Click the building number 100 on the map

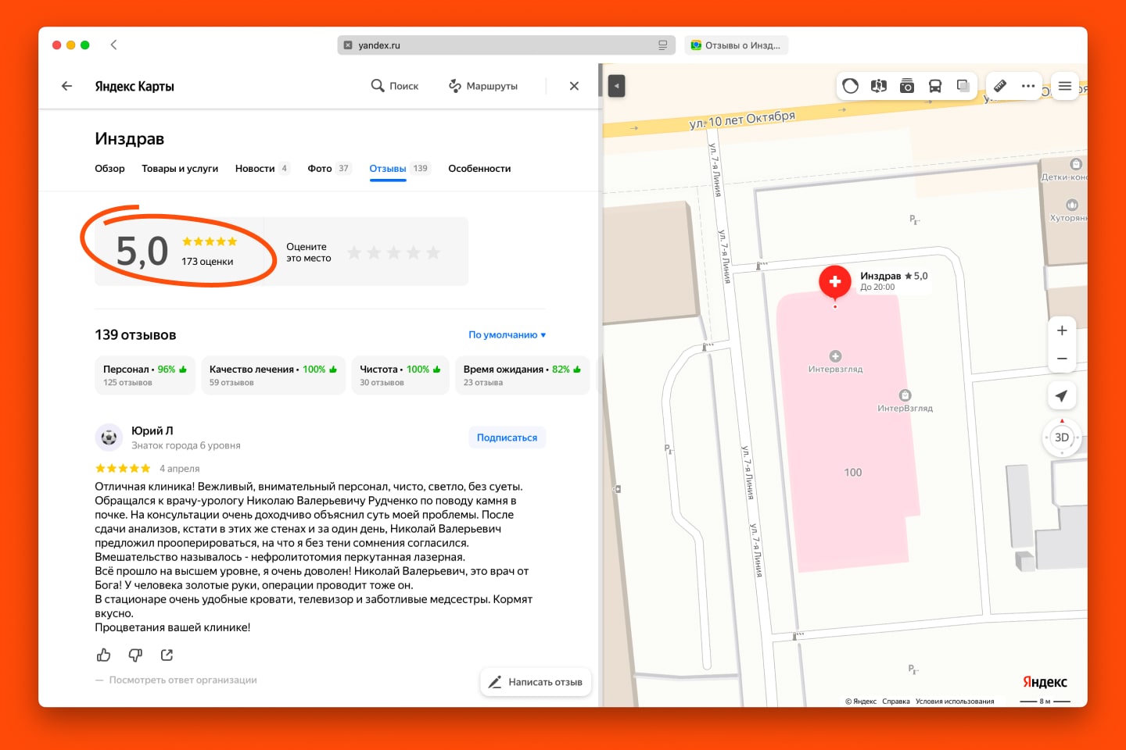click(853, 473)
